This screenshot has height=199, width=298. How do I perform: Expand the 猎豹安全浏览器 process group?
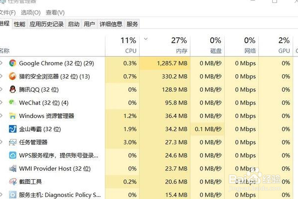coord(1,76)
